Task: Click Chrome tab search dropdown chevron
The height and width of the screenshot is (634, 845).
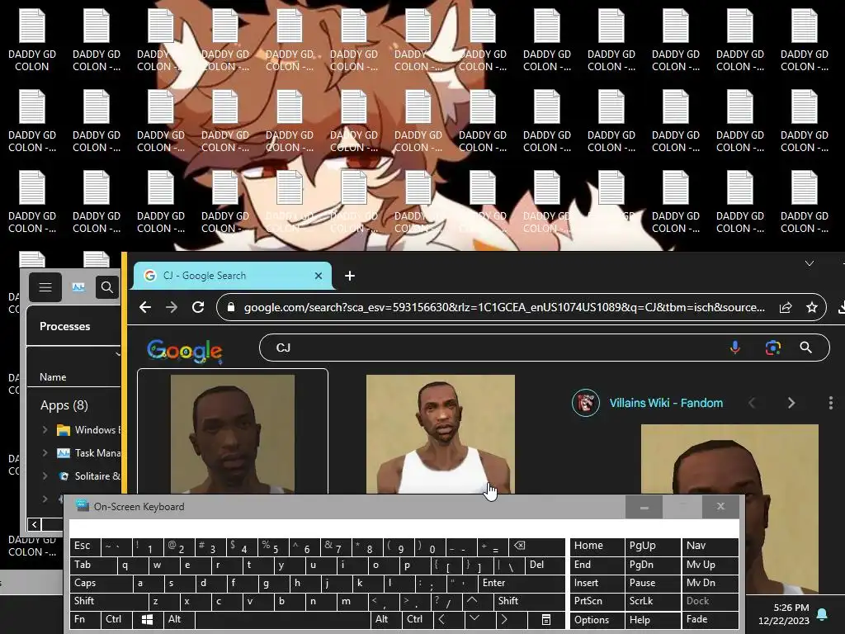Action: click(x=809, y=263)
